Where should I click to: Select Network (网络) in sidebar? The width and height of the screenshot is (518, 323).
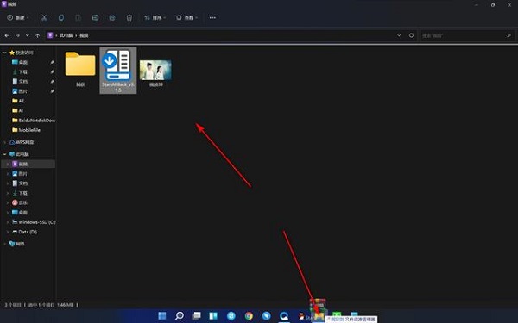20,244
